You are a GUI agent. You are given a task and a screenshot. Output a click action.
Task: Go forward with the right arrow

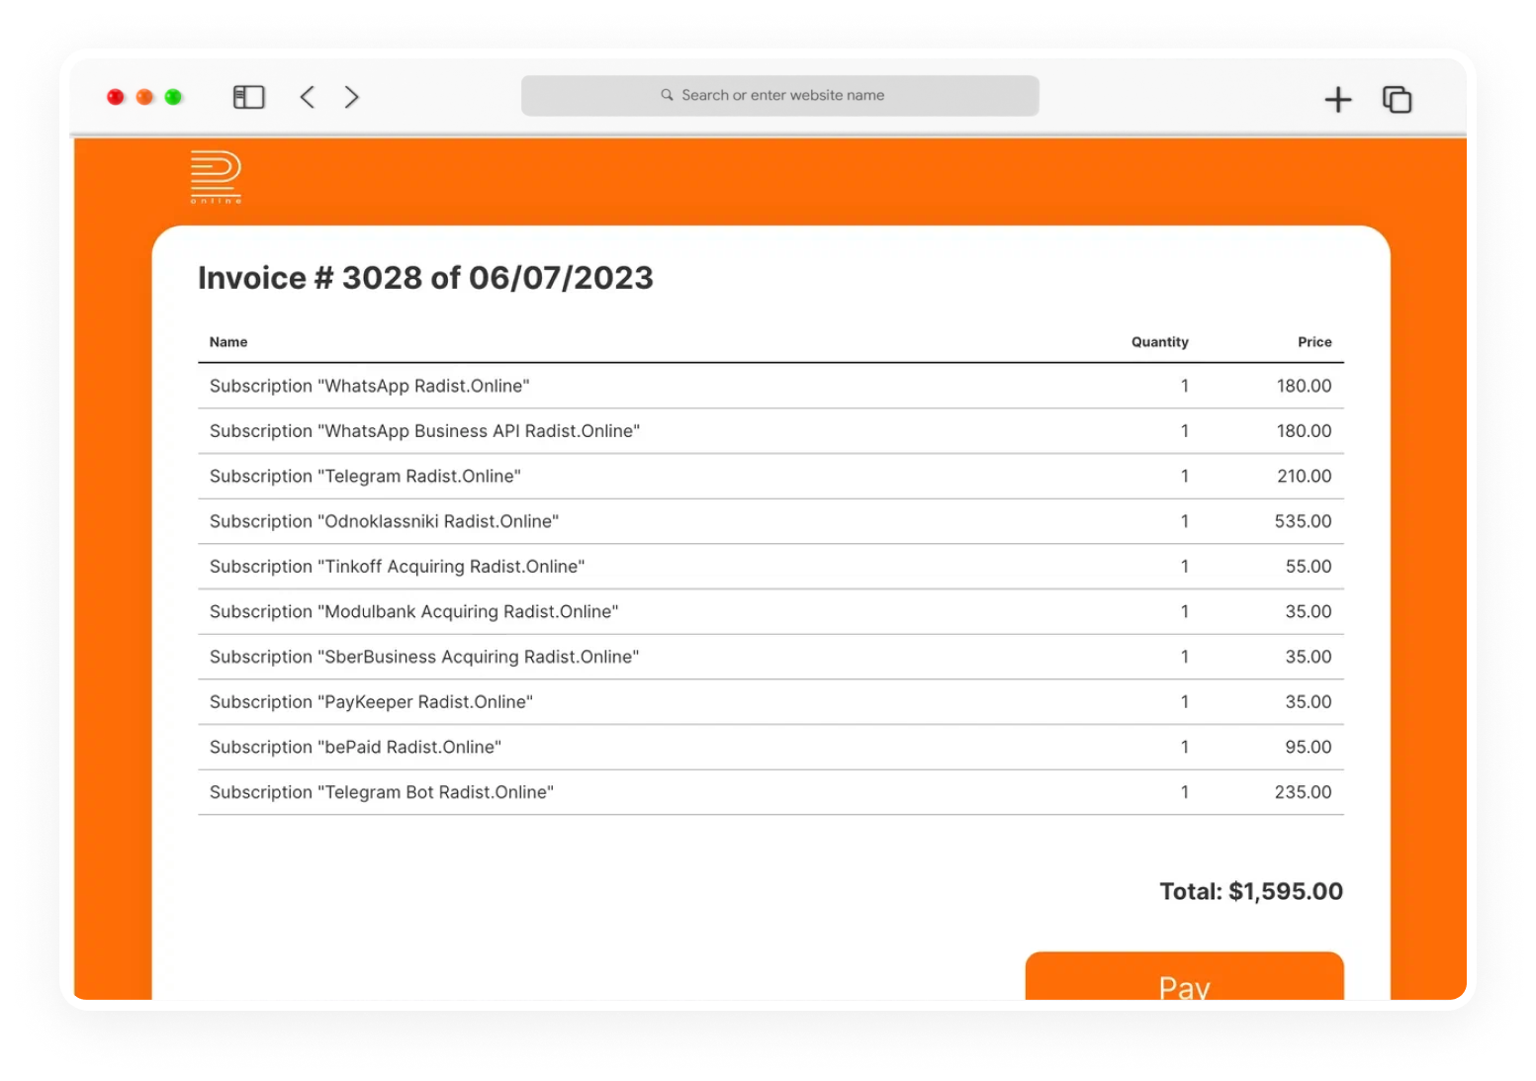[x=351, y=97]
